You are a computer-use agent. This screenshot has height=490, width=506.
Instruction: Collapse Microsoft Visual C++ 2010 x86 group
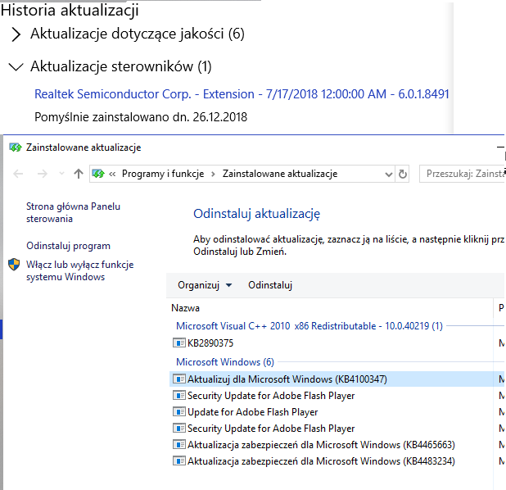coord(309,326)
